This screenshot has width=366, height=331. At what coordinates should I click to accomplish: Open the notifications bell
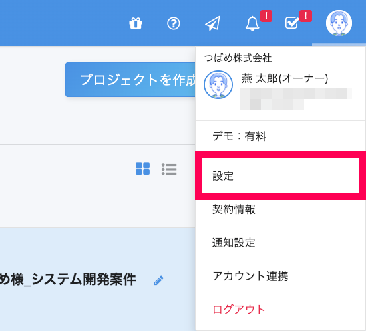point(252,23)
